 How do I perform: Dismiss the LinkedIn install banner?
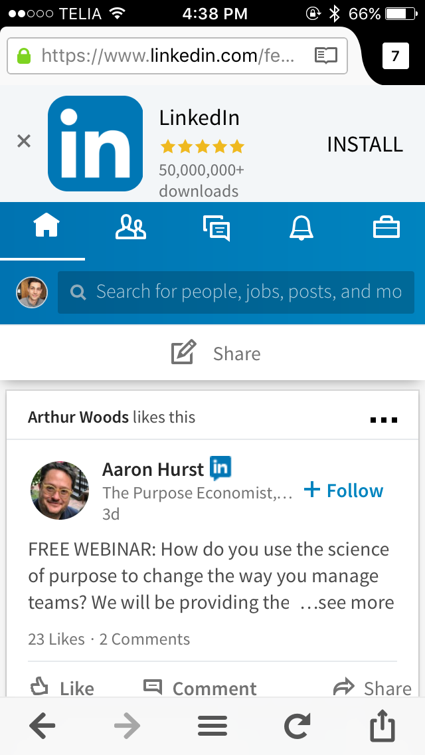[24, 142]
